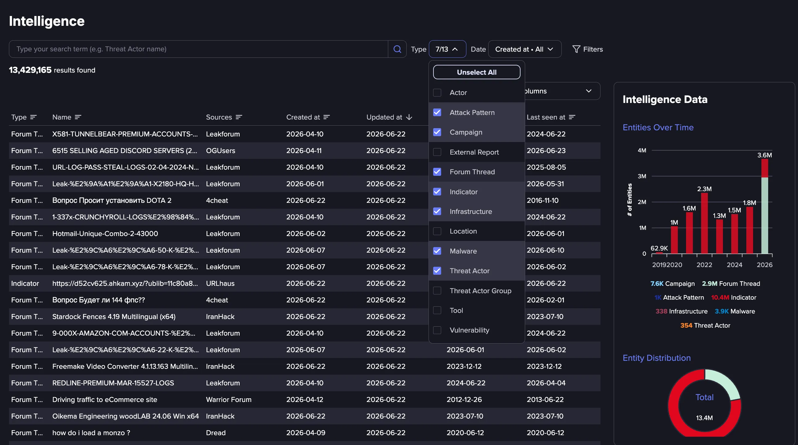798x445 pixels.
Task: Open the X581-TUNNELBEAR-PREMIUM-ACCOUNTS row
Action: [x=305, y=134]
